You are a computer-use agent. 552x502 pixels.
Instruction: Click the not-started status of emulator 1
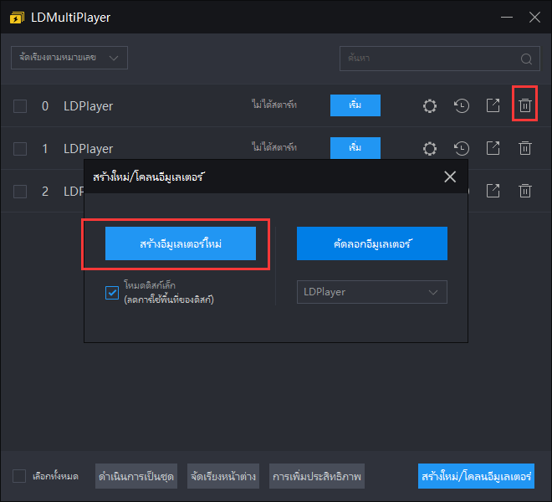point(274,147)
